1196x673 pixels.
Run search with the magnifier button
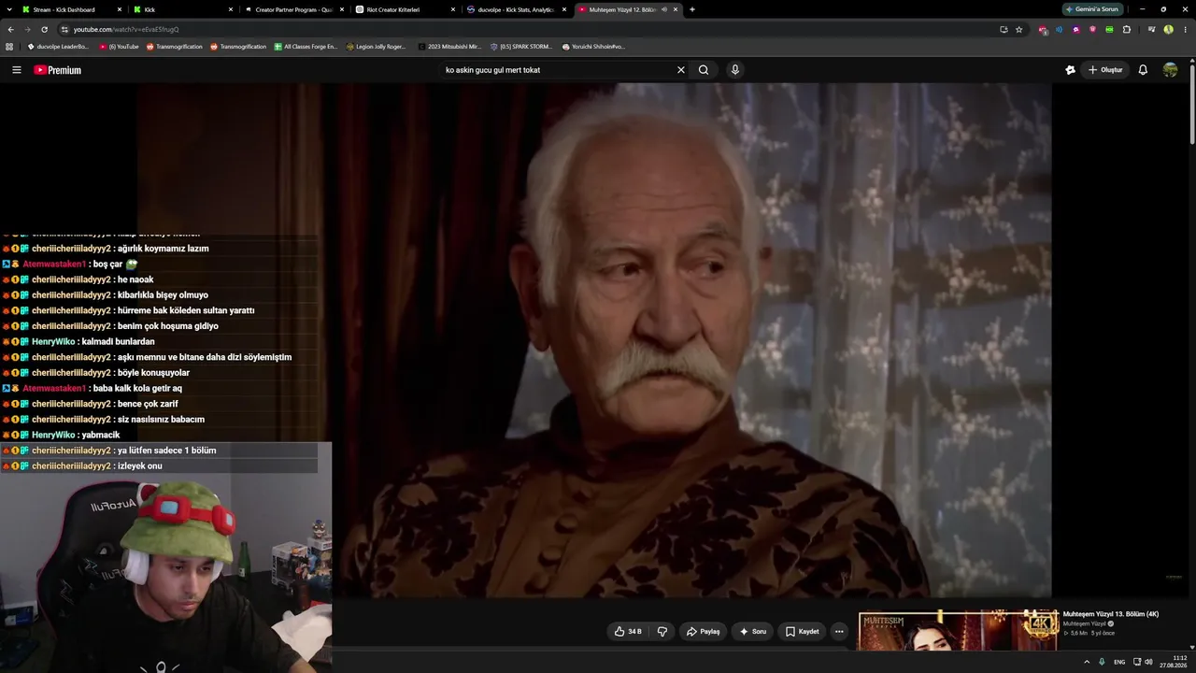[704, 70]
